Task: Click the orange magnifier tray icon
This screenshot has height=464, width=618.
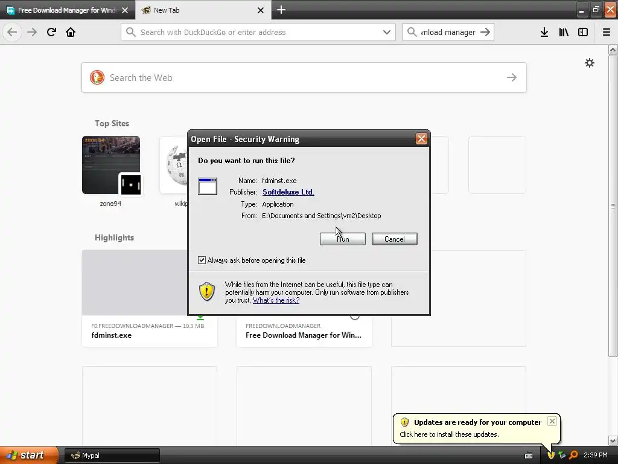Action: click(x=573, y=455)
